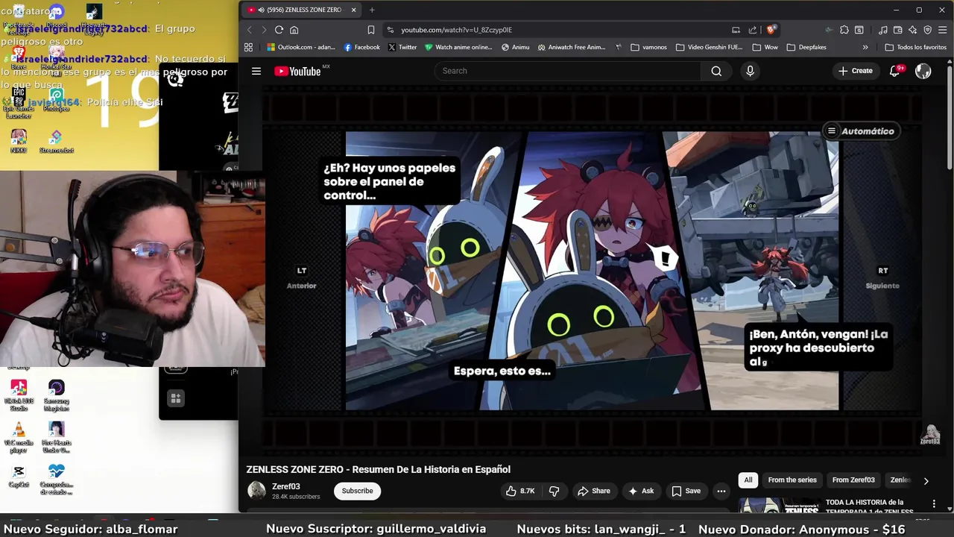Launch Streamer.bot desktop shortcut
This screenshot has height=537, width=954.
(x=56, y=142)
